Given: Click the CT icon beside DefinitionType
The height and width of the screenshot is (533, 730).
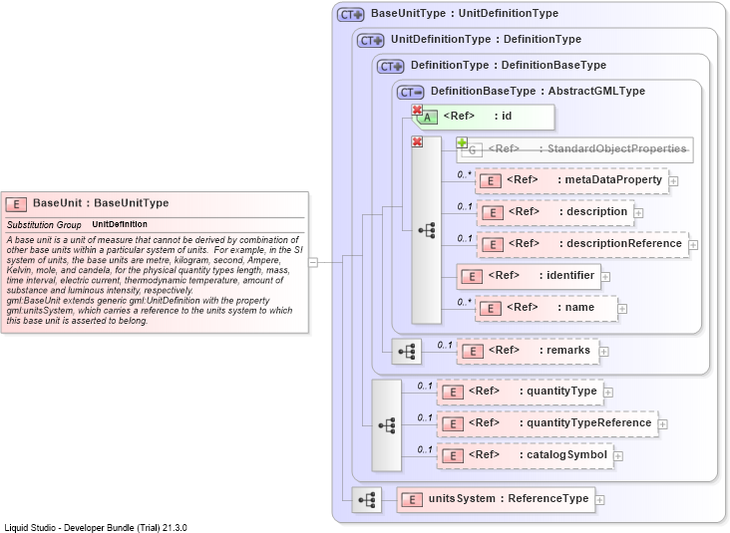Looking at the screenshot, I should tap(390, 67).
